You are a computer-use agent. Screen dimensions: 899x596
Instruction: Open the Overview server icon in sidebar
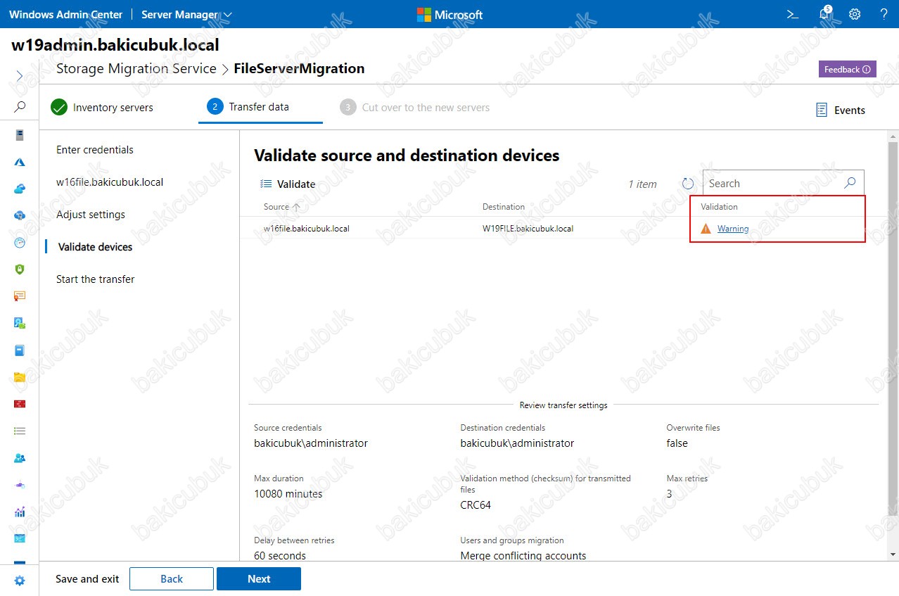20,135
